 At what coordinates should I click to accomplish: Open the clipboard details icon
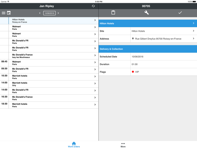click(113, 13)
